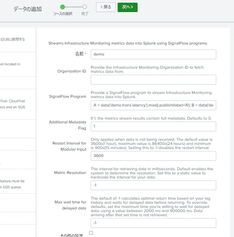Click the 'Max wait time for delayed data' label
234x237 pixels.
[70, 205]
